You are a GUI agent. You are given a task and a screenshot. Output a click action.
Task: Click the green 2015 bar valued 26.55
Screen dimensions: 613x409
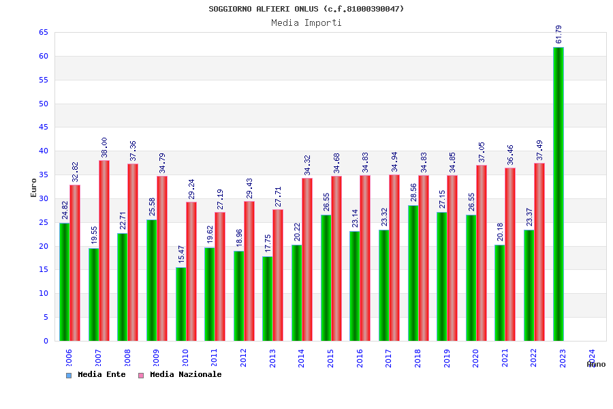[326, 278]
